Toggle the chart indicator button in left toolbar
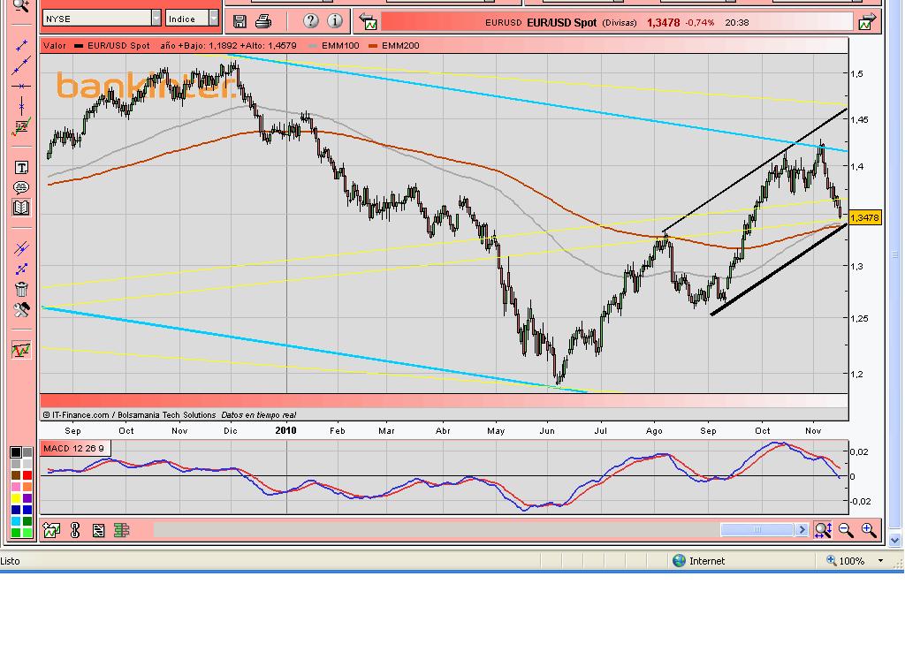 tap(21, 350)
